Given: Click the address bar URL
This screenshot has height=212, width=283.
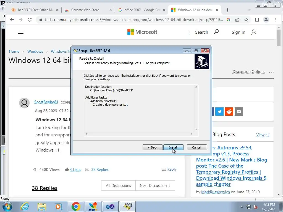Looking at the screenshot, I should (x=134, y=20).
